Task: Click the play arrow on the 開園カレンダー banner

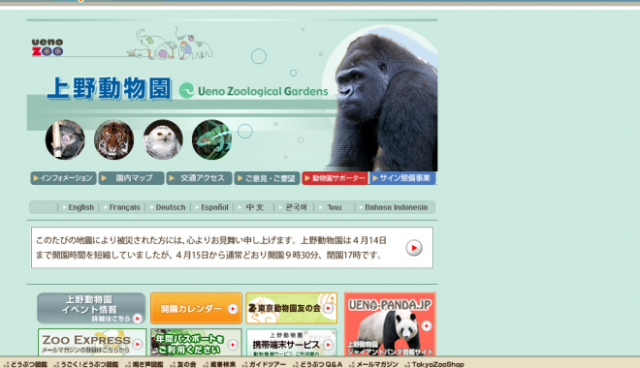Action: [x=233, y=309]
